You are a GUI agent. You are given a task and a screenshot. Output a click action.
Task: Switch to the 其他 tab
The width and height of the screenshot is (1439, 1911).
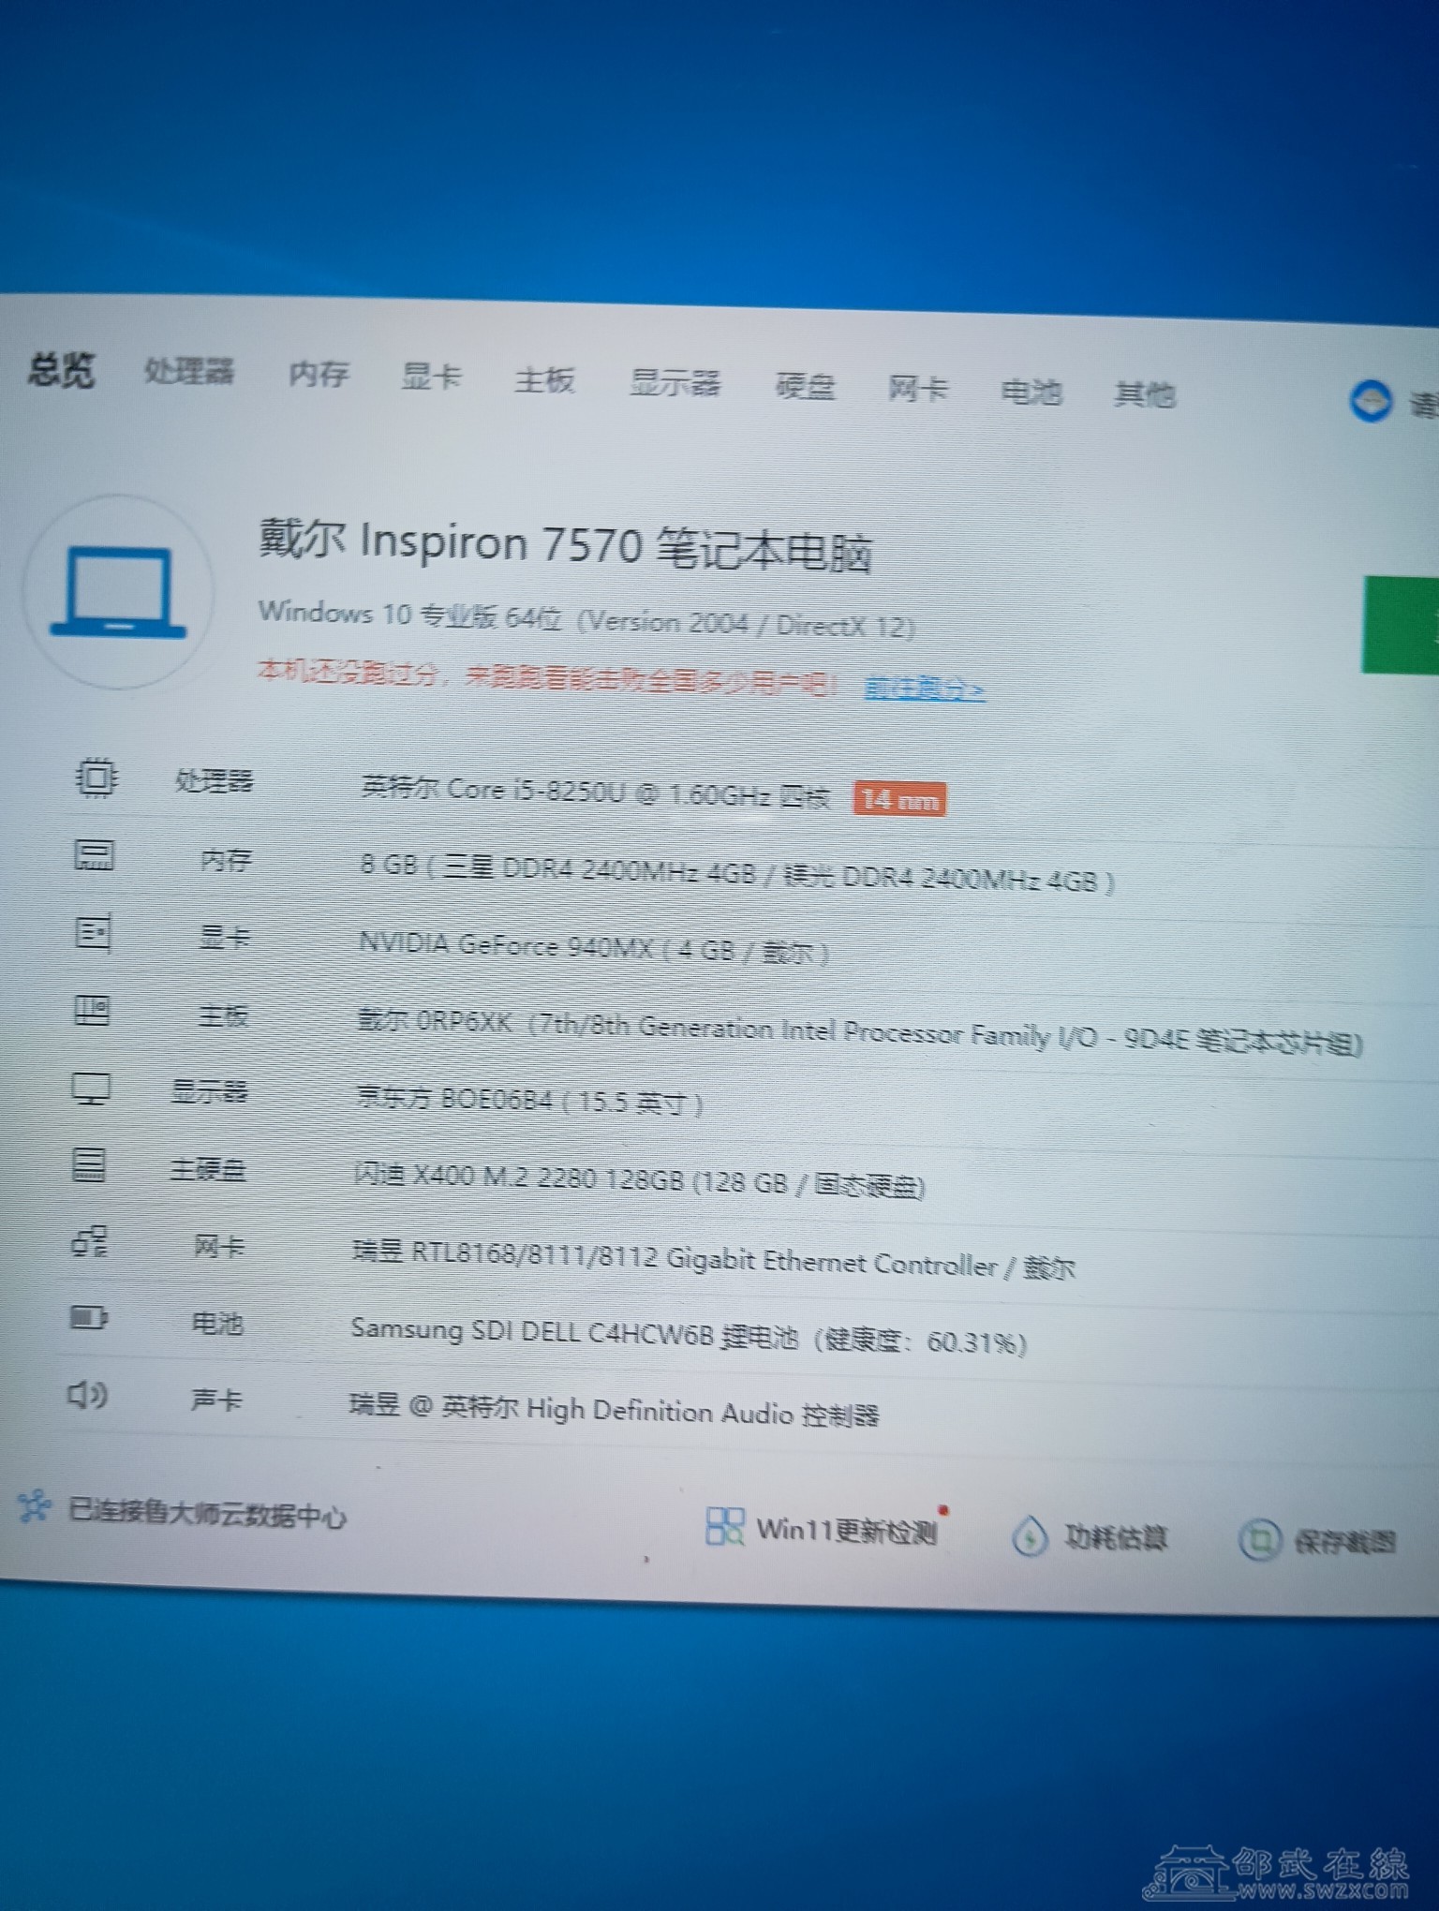[x=1144, y=394]
